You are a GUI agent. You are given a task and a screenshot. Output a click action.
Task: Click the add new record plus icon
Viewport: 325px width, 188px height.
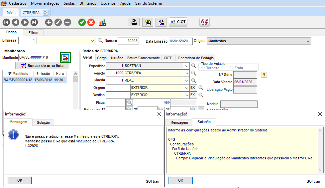tap(49, 22)
